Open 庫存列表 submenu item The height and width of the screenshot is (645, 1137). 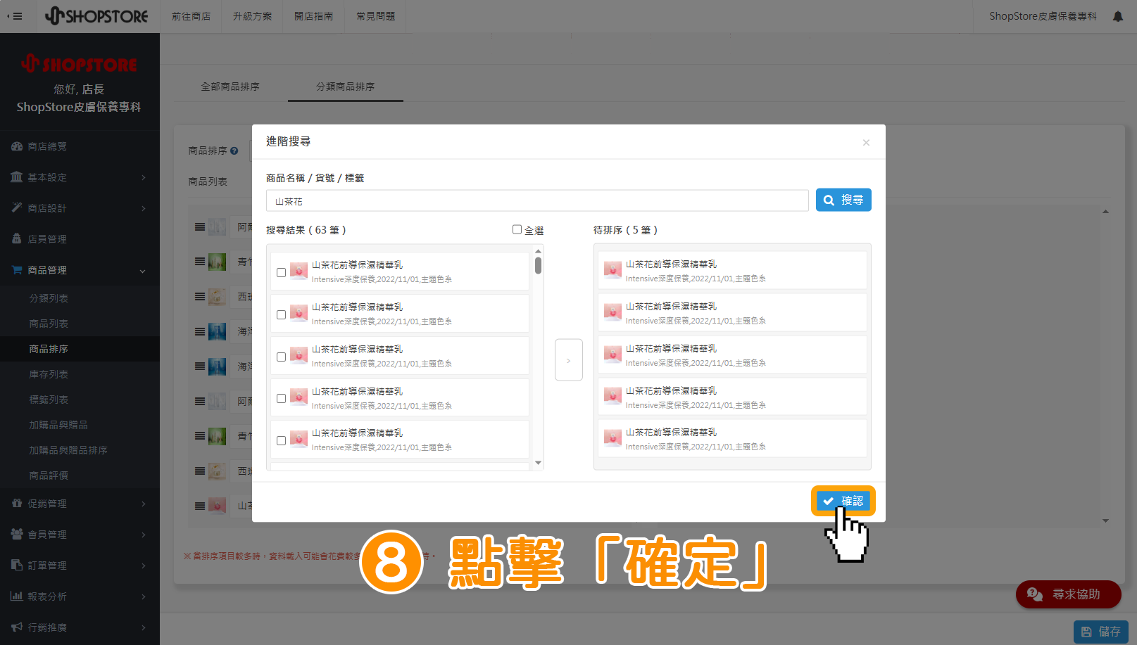point(80,374)
